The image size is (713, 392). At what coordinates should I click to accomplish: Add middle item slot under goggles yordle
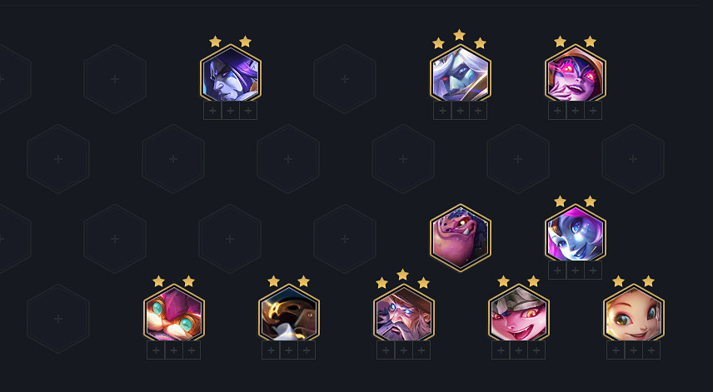tap(174, 350)
